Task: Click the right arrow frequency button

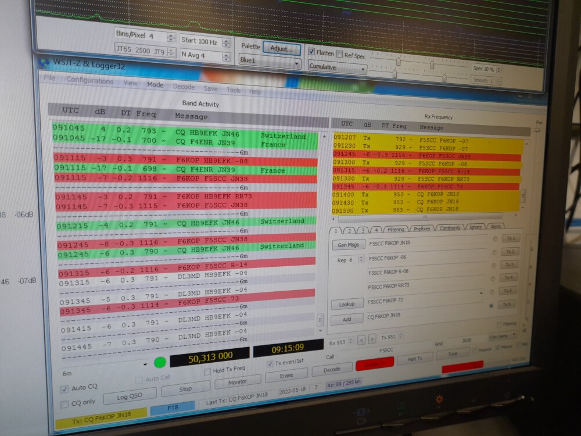Action: point(372,338)
